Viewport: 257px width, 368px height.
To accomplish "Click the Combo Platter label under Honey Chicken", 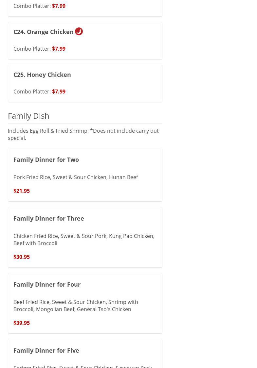I will point(32,92).
